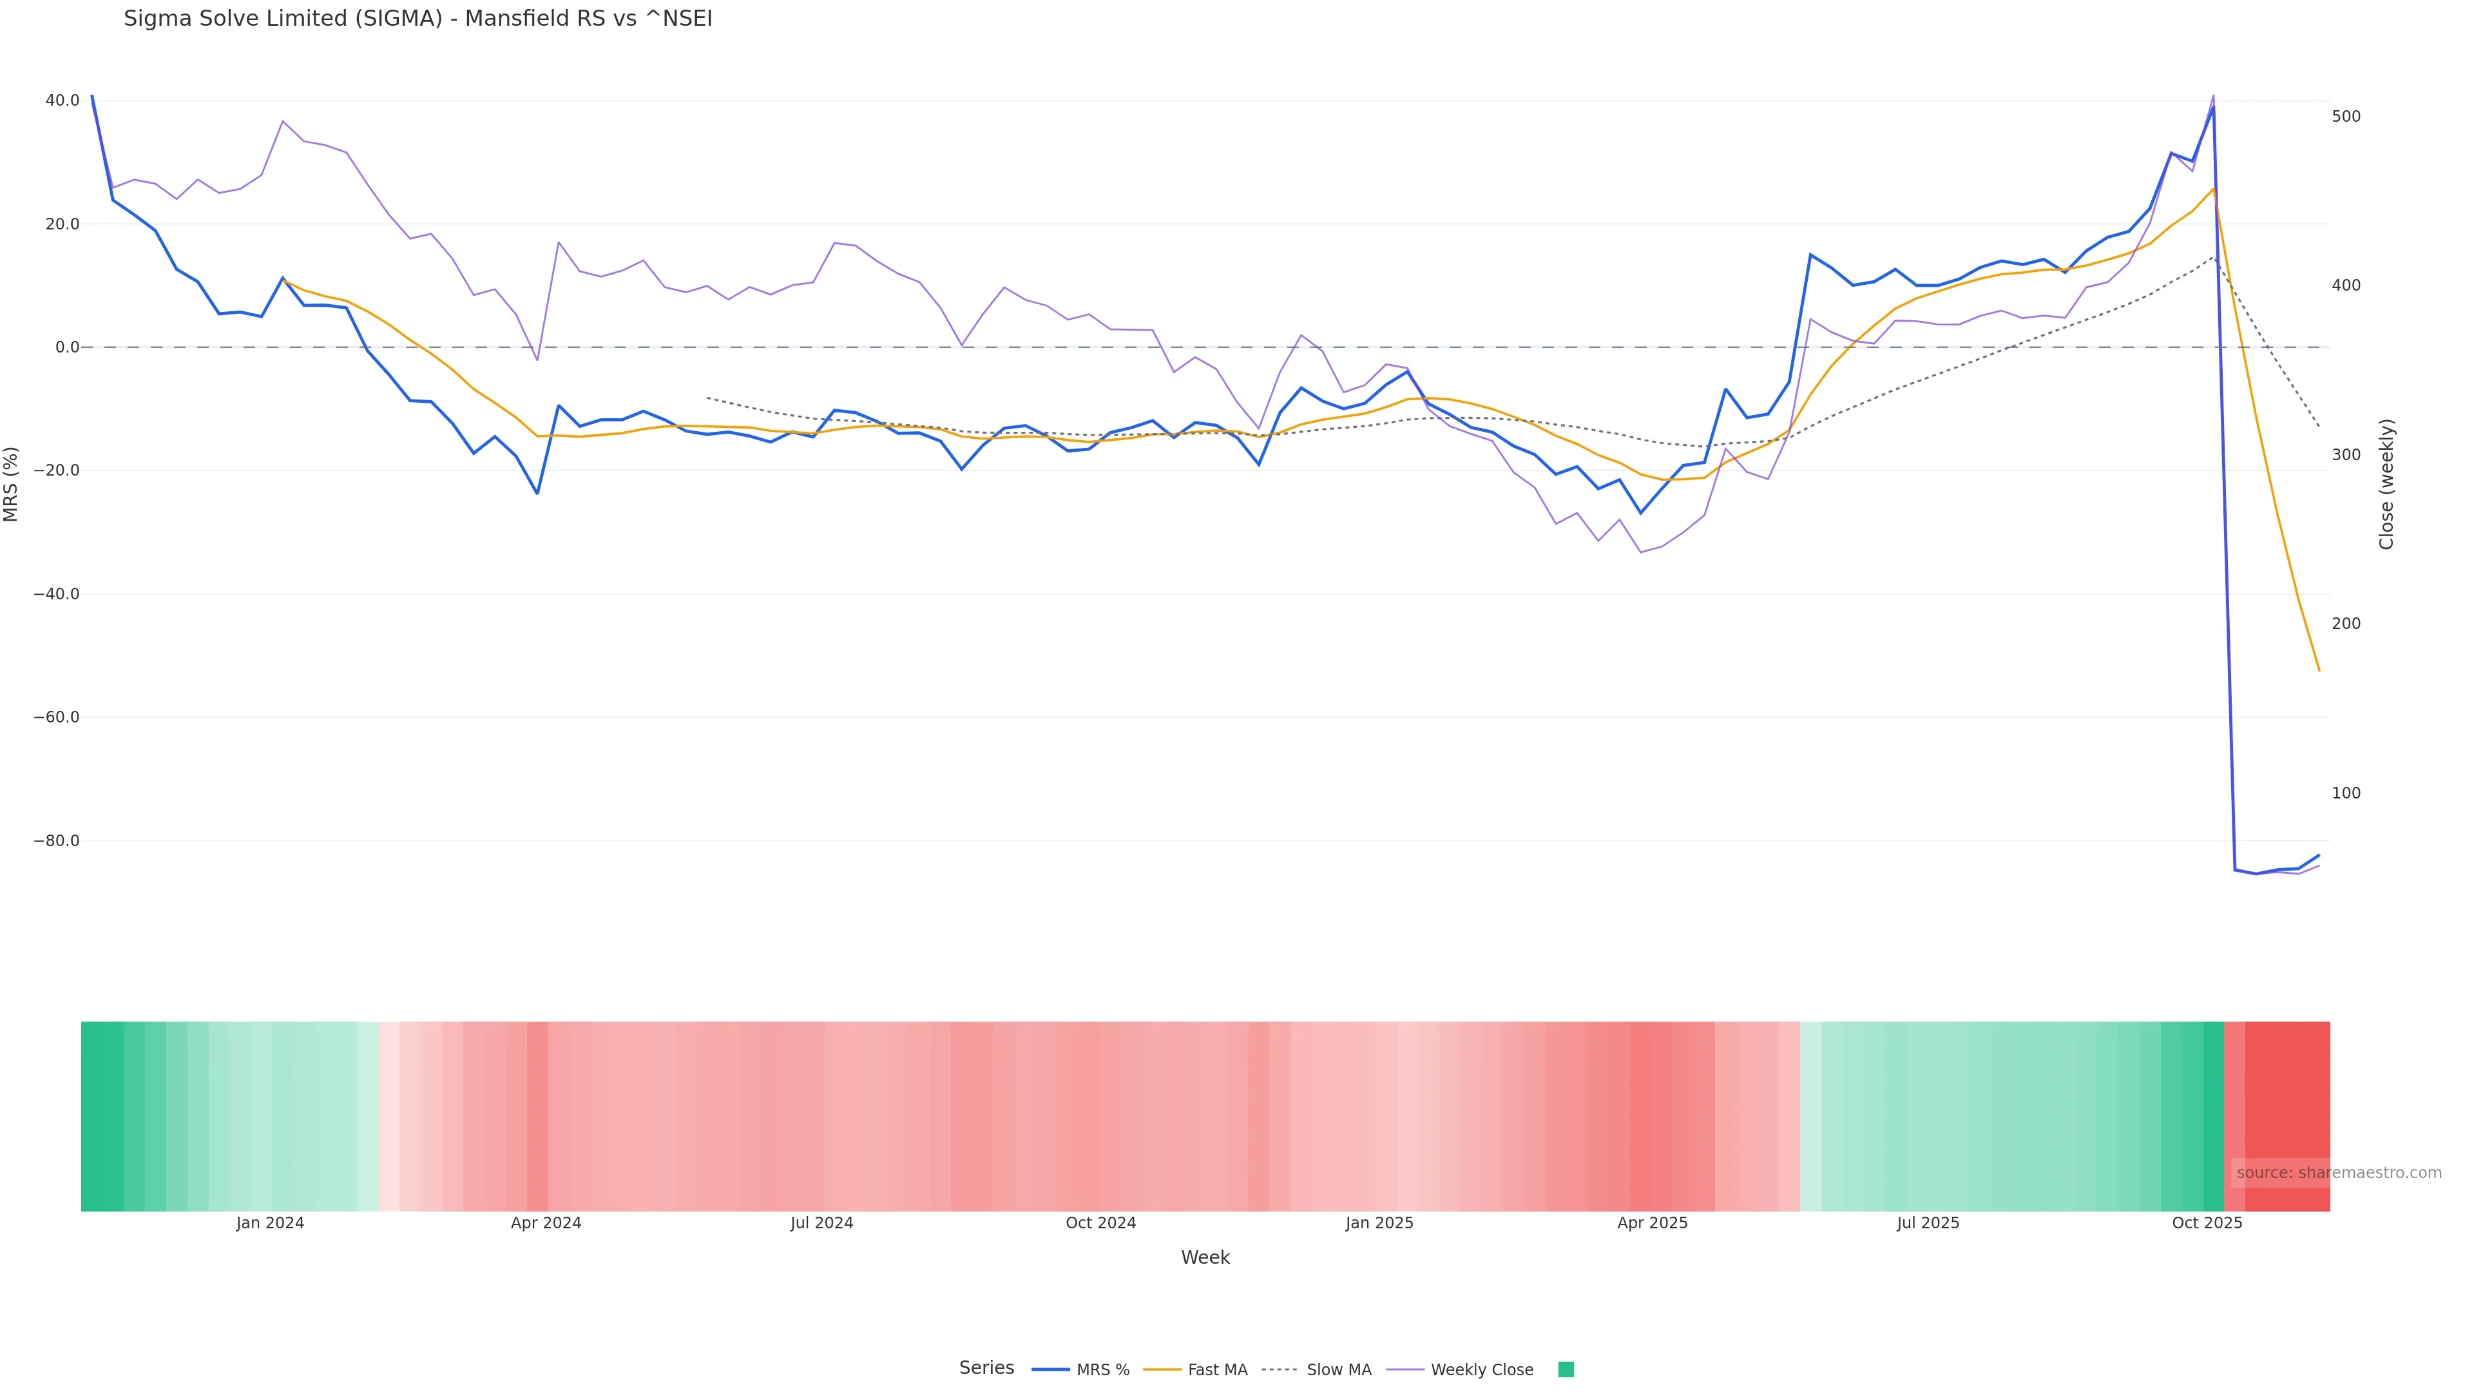Select the Jan 2024 axis label
Image resolution: width=2474 pixels, height=1392 pixels.
click(270, 1223)
